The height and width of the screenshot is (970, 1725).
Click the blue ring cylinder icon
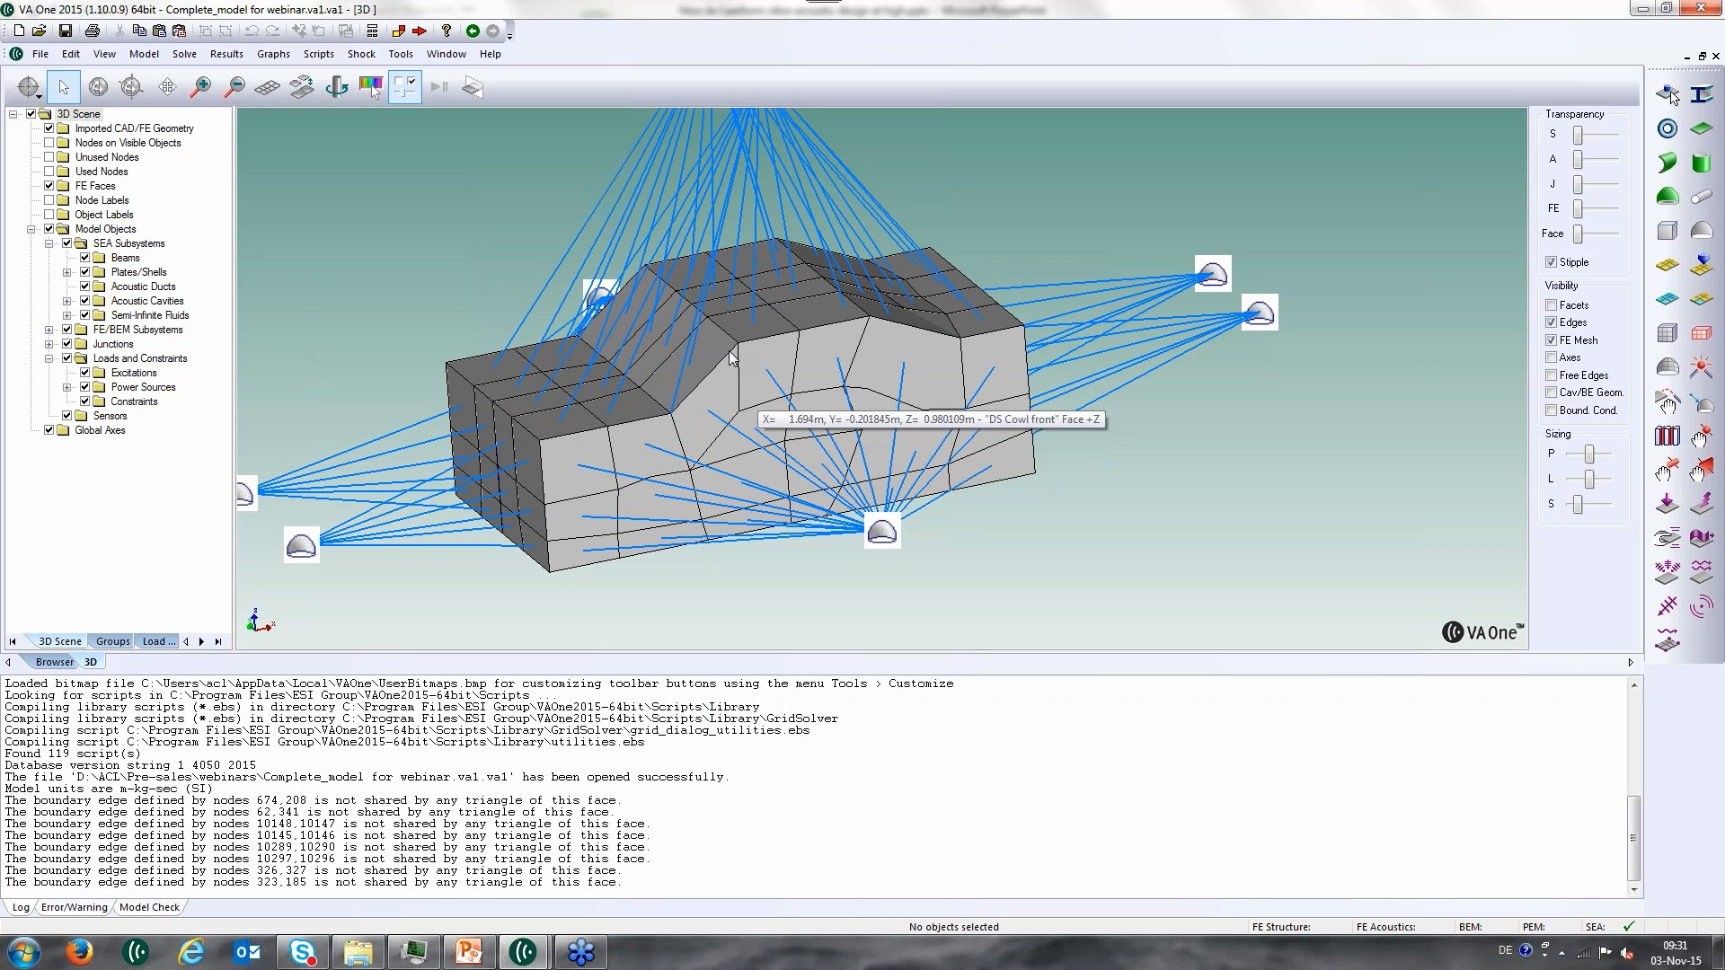click(x=1667, y=128)
